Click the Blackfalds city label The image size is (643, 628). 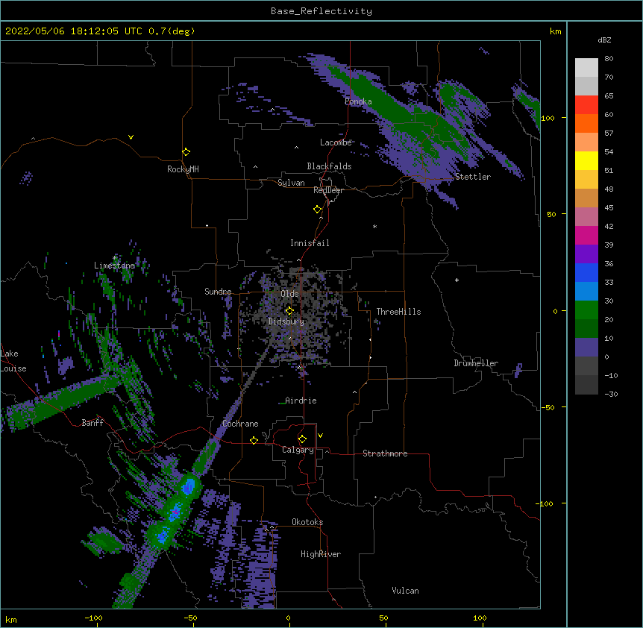pyautogui.click(x=329, y=166)
